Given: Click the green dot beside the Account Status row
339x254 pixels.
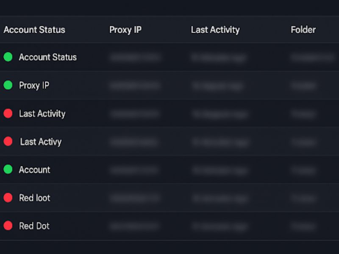Looking at the screenshot, I should 8,57.
